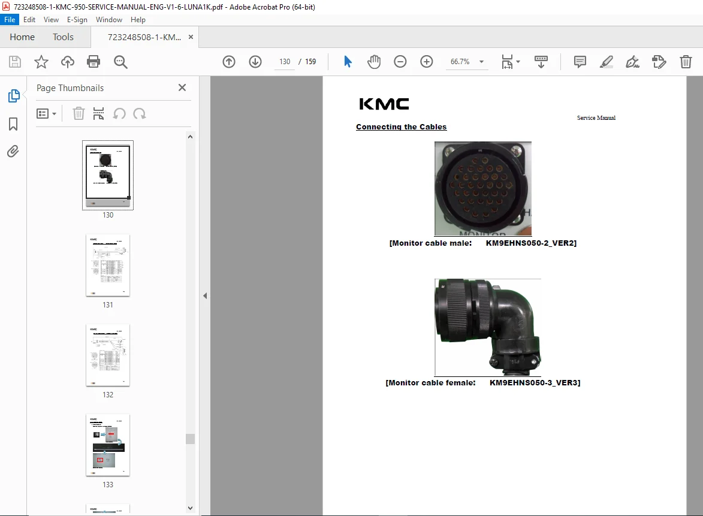
Task: Expand the page fit options arrow
Action: tap(518, 62)
